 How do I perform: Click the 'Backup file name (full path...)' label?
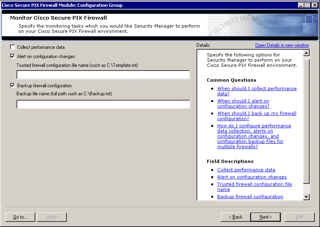click(64, 94)
